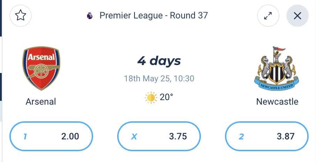
Task: Select the Arsenal team name
Action: pyautogui.click(x=41, y=102)
